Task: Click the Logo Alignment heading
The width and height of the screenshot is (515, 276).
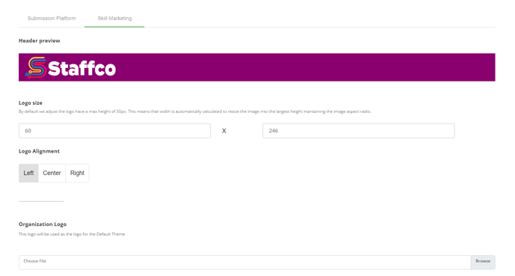Action: (39, 151)
